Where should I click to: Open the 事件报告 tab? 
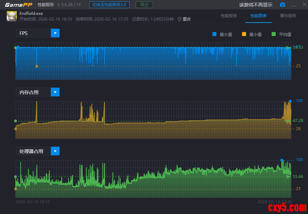coord(288,16)
